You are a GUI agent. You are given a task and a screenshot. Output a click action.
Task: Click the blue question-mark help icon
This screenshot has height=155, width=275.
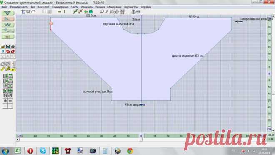[x=3, y=51]
